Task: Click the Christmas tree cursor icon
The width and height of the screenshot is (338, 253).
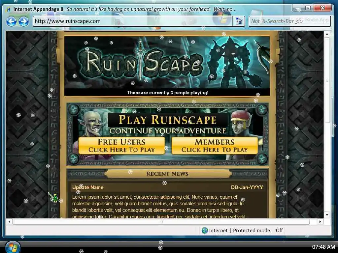Action: (55, 198)
